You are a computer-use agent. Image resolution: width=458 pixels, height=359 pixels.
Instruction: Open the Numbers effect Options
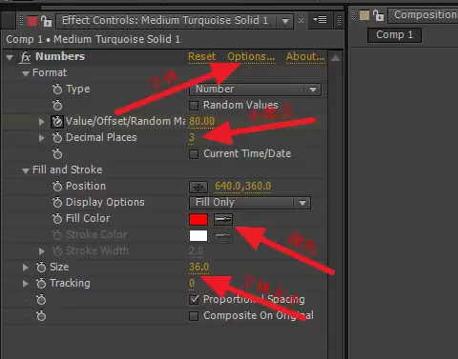tap(251, 57)
